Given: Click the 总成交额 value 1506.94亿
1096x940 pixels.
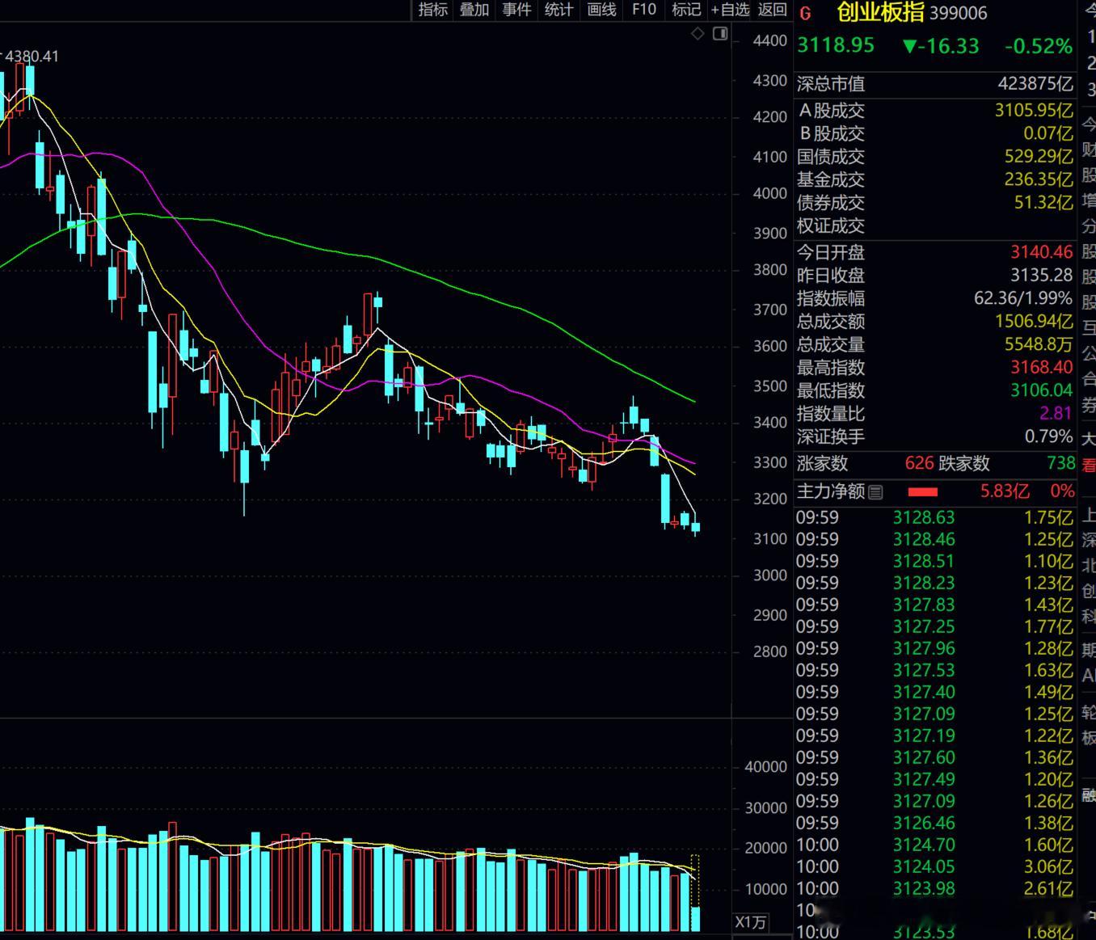Looking at the screenshot, I should click(1034, 322).
